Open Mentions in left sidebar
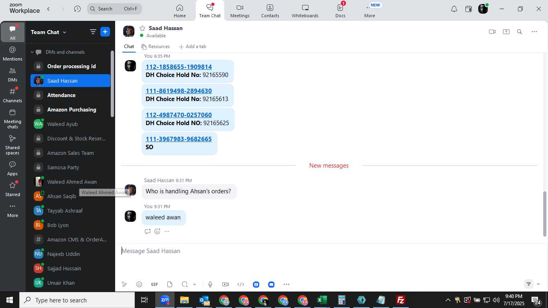The width and height of the screenshot is (548, 308). coord(12,54)
